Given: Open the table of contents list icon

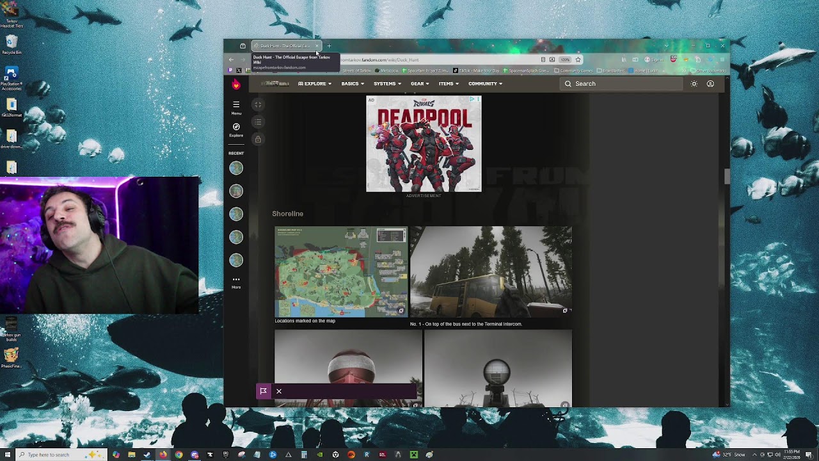Looking at the screenshot, I should pyautogui.click(x=258, y=122).
